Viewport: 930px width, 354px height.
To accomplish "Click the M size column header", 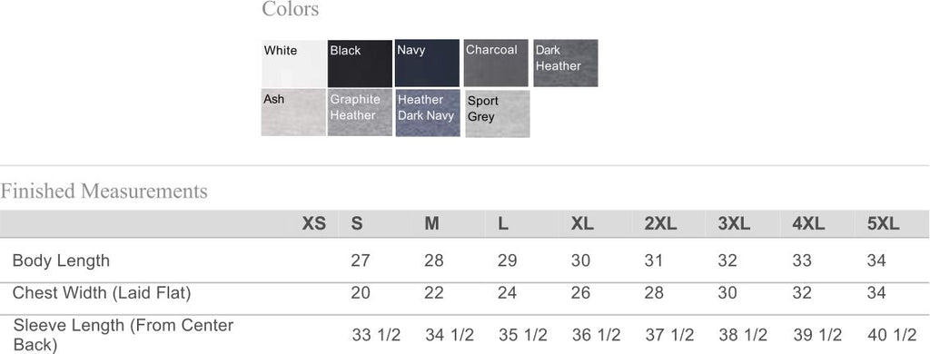I will tap(431, 224).
